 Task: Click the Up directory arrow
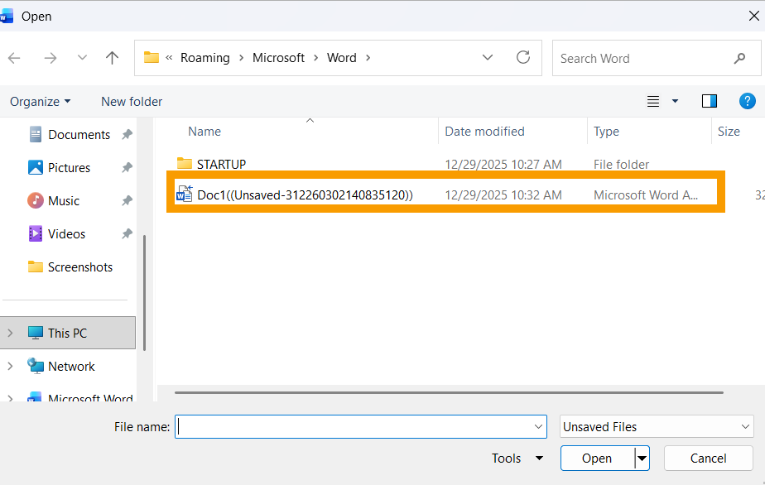pyautogui.click(x=113, y=58)
